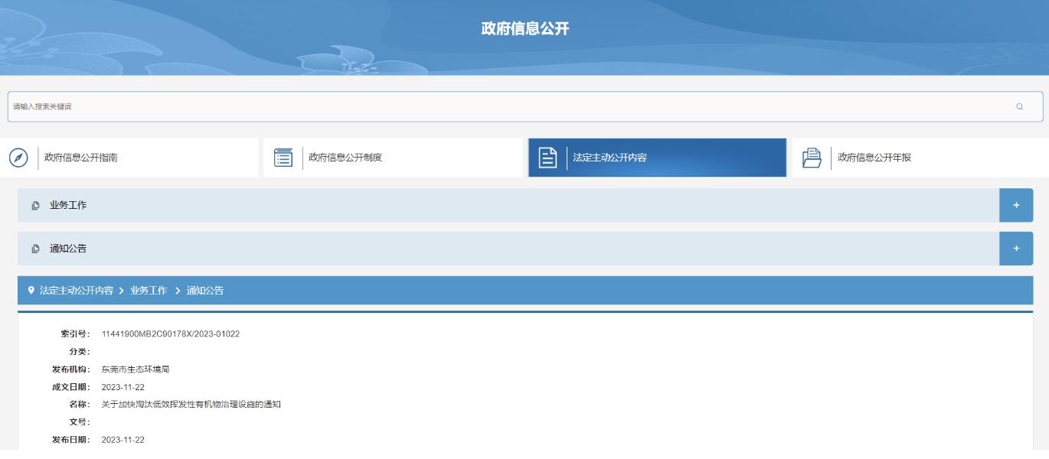Go to 法定主动公开内容 in the breadcrumb
Viewport: 1049px width, 459px height.
point(77,291)
